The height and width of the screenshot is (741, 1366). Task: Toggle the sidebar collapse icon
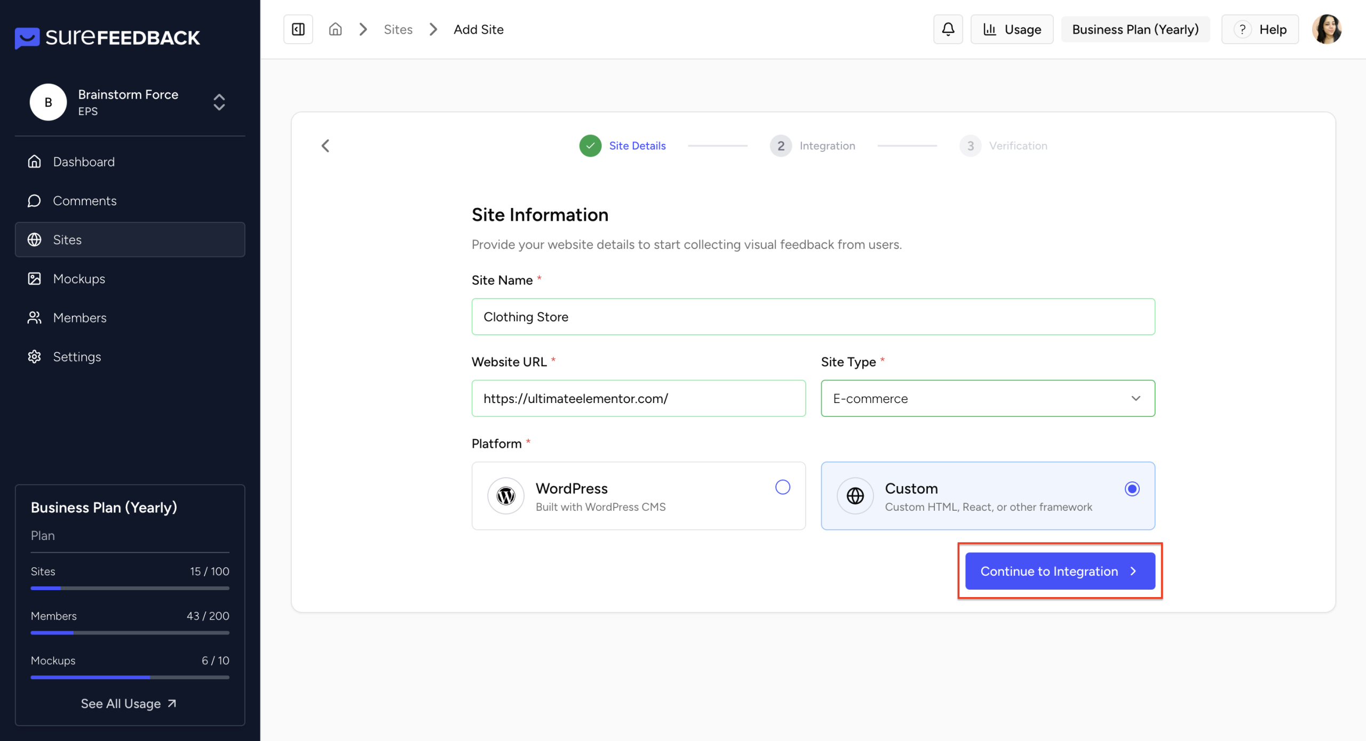(x=298, y=29)
